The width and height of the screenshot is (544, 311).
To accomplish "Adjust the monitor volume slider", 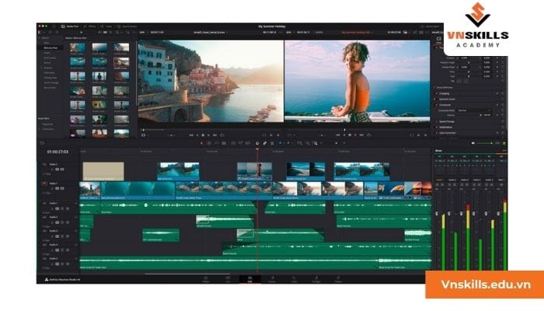I will coord(484,143).
